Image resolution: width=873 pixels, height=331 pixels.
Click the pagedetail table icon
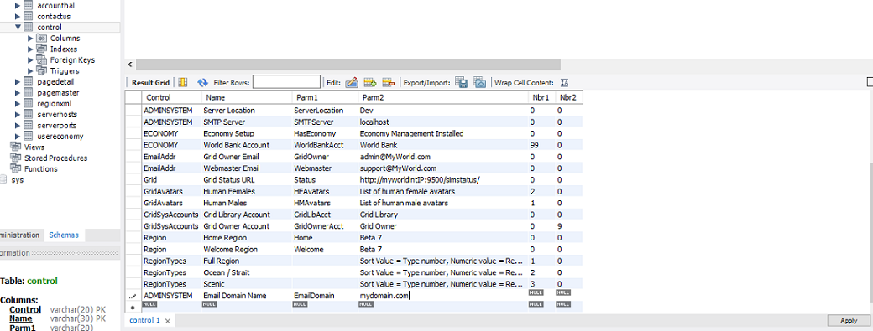pos(29,81)
